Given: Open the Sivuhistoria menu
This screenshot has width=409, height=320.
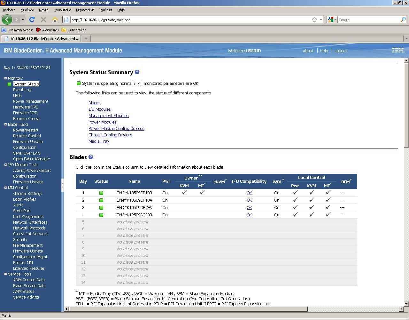Looking at the screenshot, I should (x=62, y=10).
